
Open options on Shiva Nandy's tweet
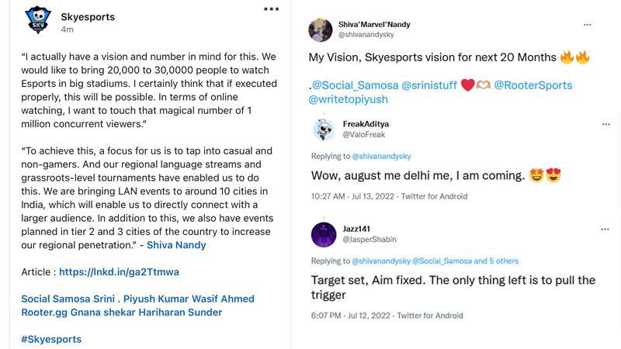point(588,25)
